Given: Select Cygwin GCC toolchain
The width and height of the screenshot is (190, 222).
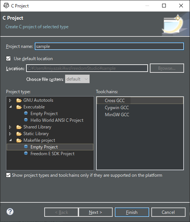Looking at the screenshot, I should (116, 108).
